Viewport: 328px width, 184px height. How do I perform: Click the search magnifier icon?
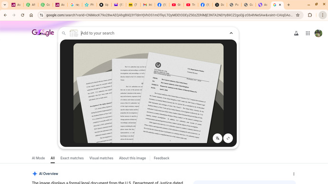pos(64,33)
